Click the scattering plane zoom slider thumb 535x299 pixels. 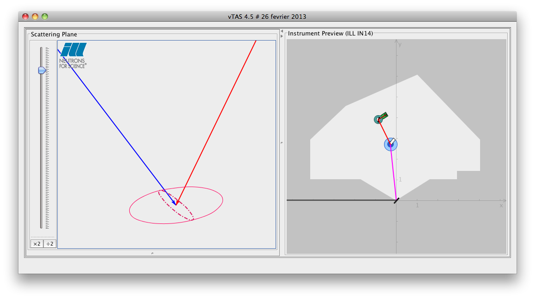click(42, 70)
